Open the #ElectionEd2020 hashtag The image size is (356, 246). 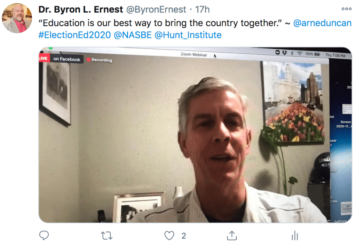[x=74, y=35]
